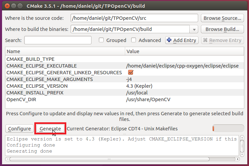The image size is (249, 166).
Task: Edit the -j4 make arguments value
Action: click(x=129, y=79)
